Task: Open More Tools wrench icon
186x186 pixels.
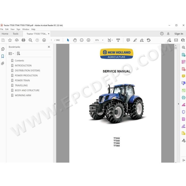Action: 184,141
